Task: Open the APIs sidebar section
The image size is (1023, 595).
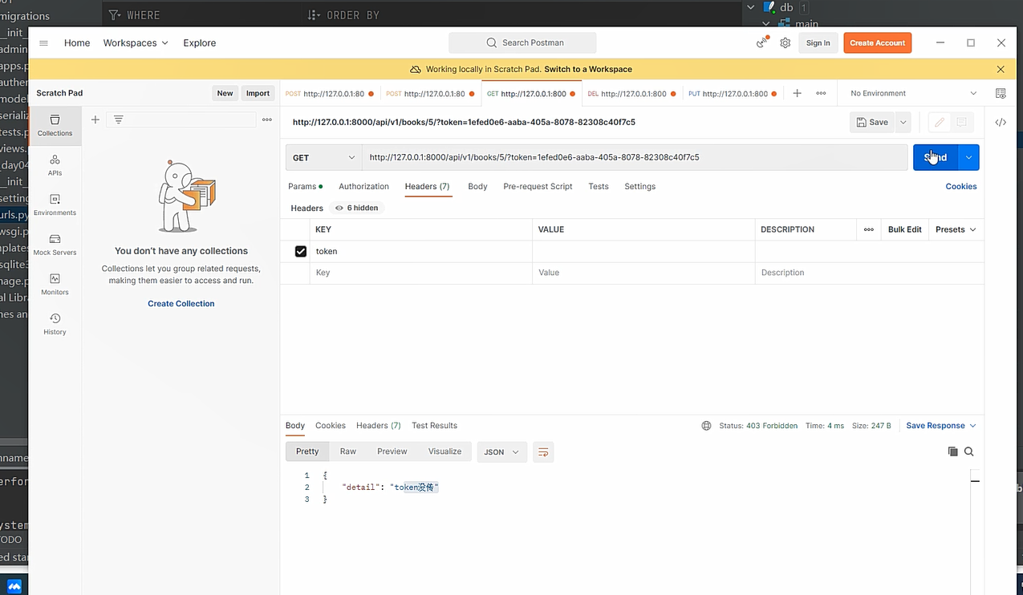Action: coord(55,165)
